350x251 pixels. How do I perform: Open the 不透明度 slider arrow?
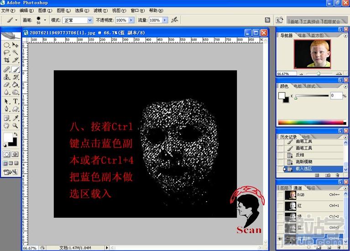131,20
